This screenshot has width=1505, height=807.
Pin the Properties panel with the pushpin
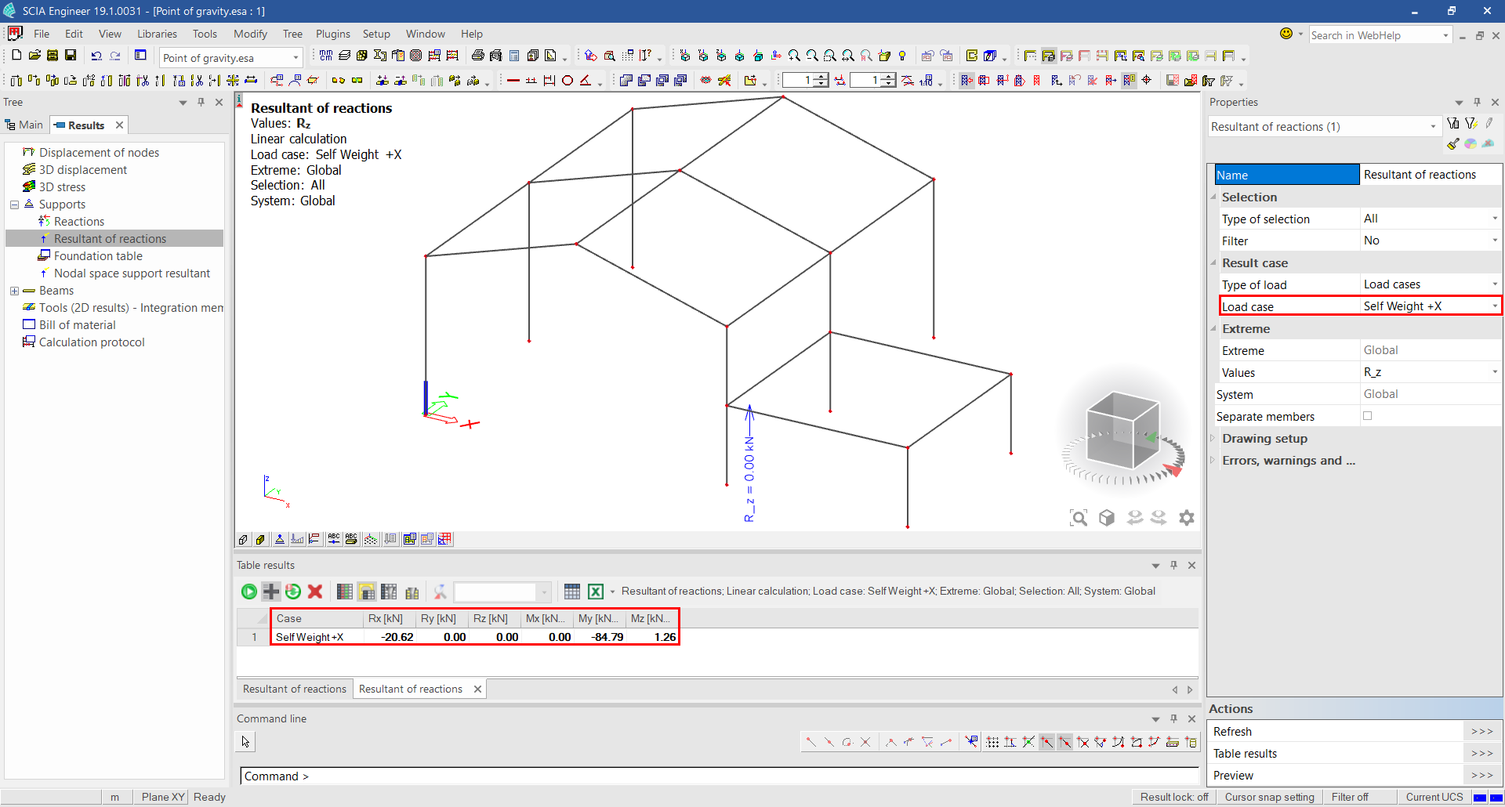1477,102
